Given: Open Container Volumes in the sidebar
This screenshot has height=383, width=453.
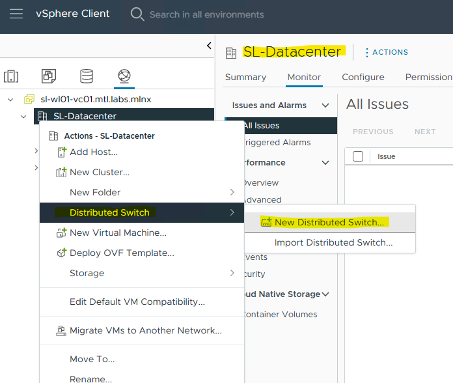Looking at the screenshot, I should [x=281, y=314].
